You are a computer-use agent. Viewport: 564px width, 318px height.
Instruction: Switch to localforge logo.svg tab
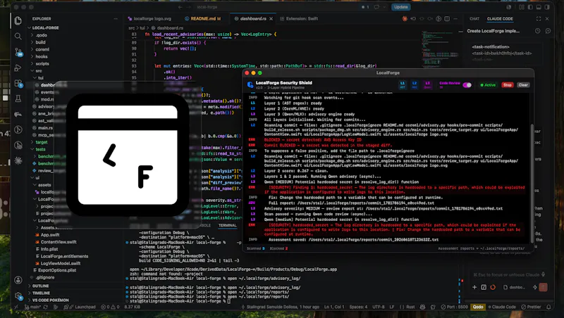pyautogui.click(x=152, y=19)
